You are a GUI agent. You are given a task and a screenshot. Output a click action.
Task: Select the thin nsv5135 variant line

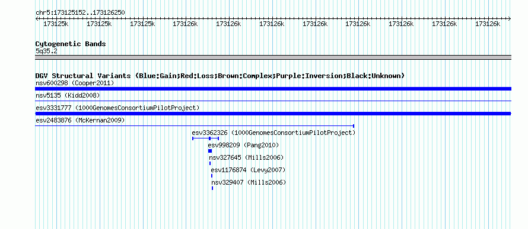[x=273, y=101]
